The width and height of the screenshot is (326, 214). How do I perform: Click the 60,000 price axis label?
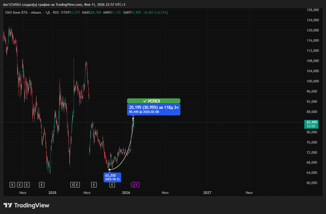click(x=312, y=183)
